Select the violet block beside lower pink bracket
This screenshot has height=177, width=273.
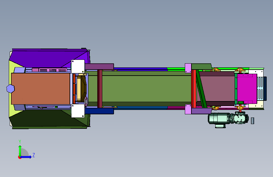point(202,111)
